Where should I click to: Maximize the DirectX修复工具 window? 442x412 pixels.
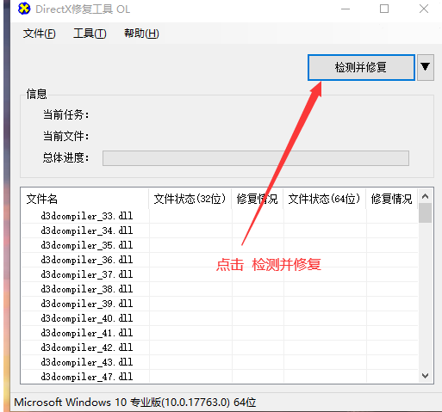(384, 9)
